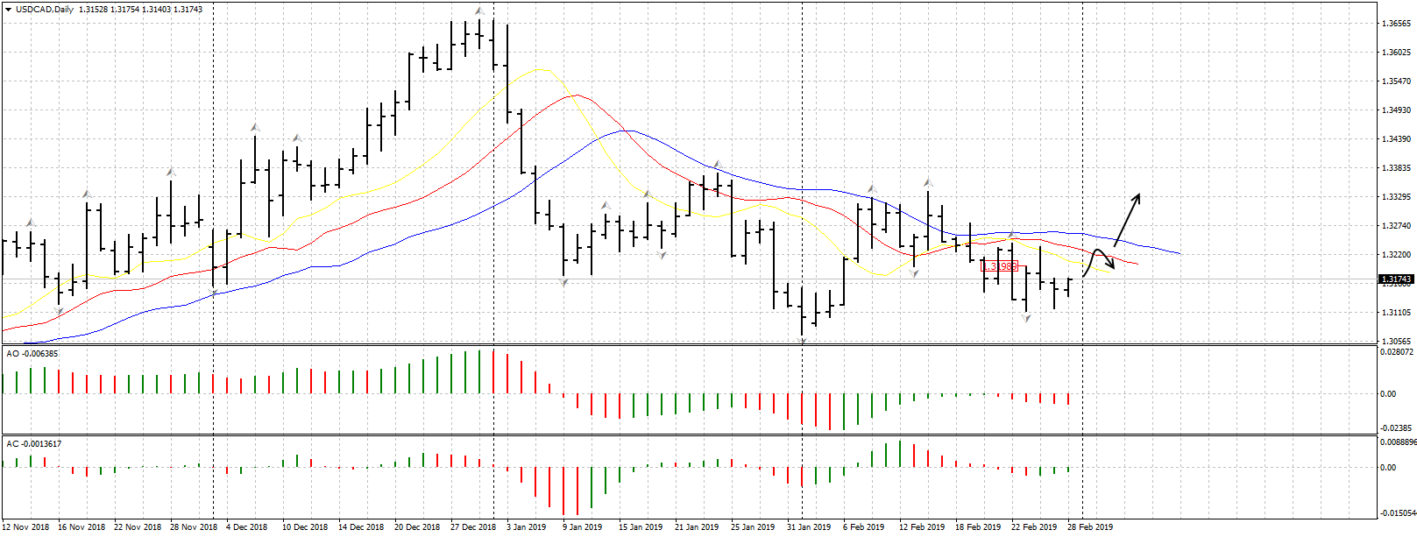
Task: Click the AO indicator label
Action: point(32,354)
